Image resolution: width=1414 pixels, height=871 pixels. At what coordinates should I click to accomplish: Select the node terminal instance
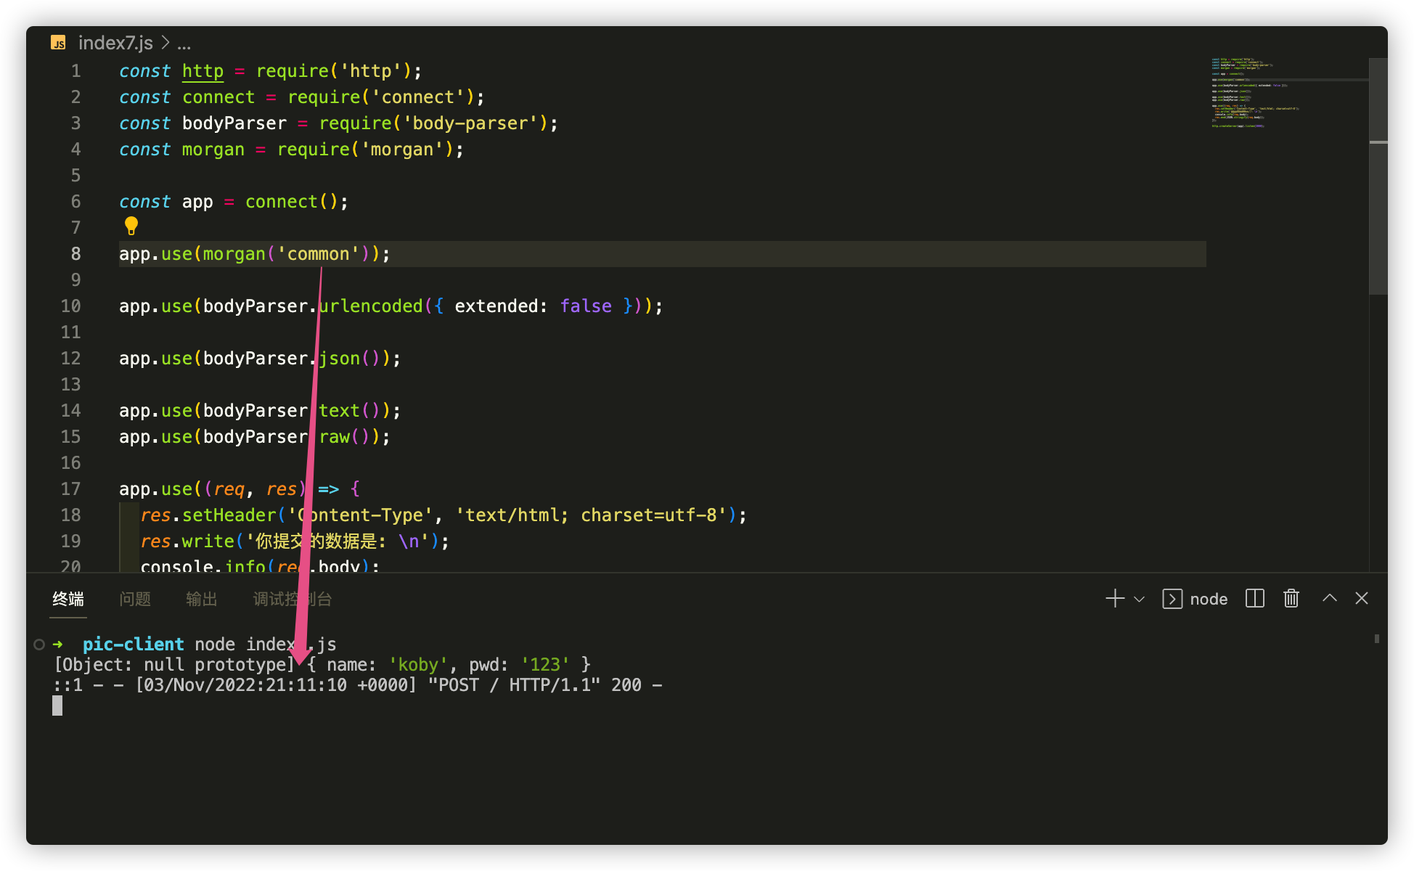1195,599
